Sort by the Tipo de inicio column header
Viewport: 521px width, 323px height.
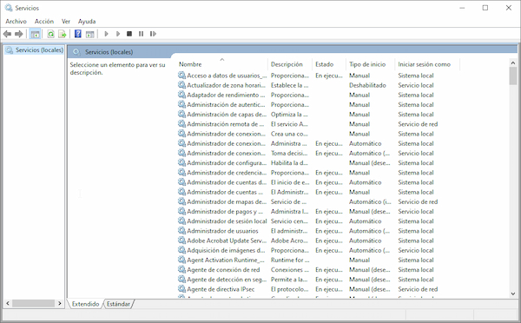coord(370,64)
